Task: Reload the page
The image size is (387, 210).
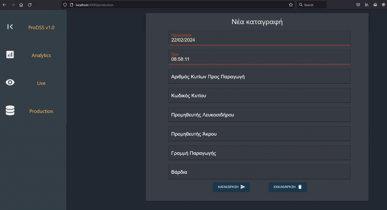Action: point(29,5)
